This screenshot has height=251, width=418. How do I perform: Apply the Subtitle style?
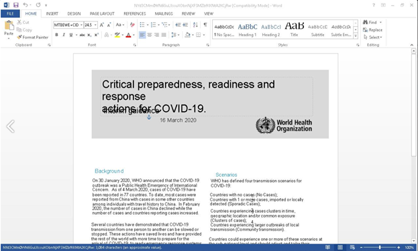(x=318, y=29)
